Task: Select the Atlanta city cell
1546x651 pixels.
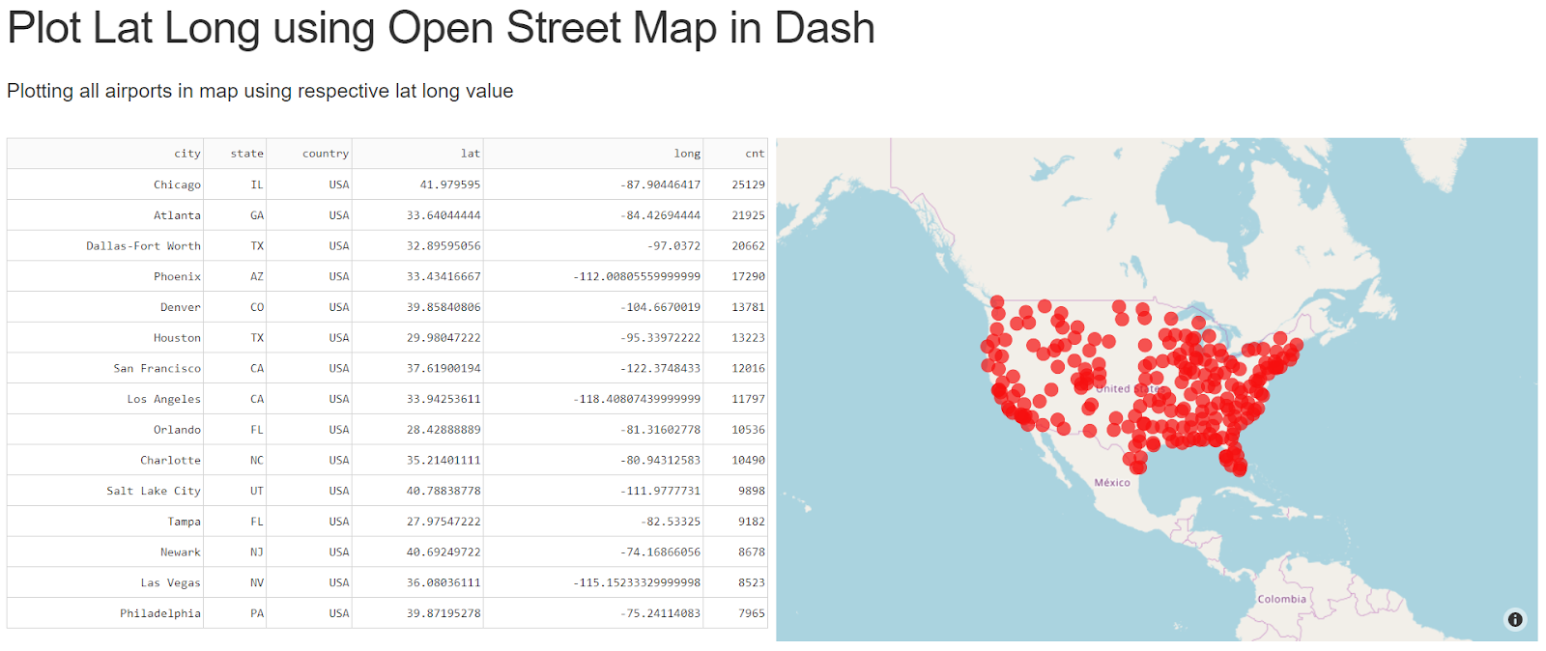Action: pyautogui.click(x=105, y=215)
